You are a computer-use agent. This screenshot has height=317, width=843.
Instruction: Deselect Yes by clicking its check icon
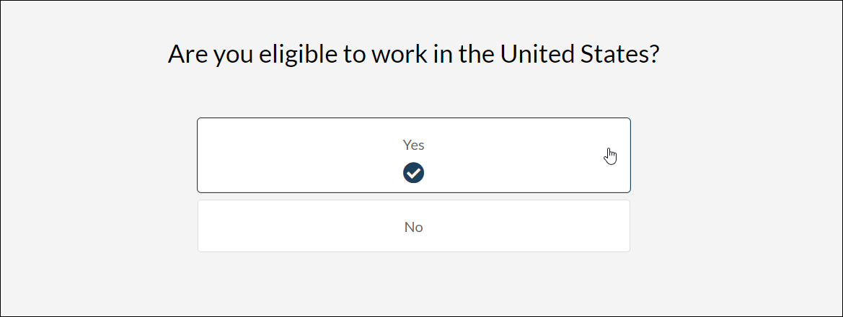pyautogui.click(x=413, y=173)
